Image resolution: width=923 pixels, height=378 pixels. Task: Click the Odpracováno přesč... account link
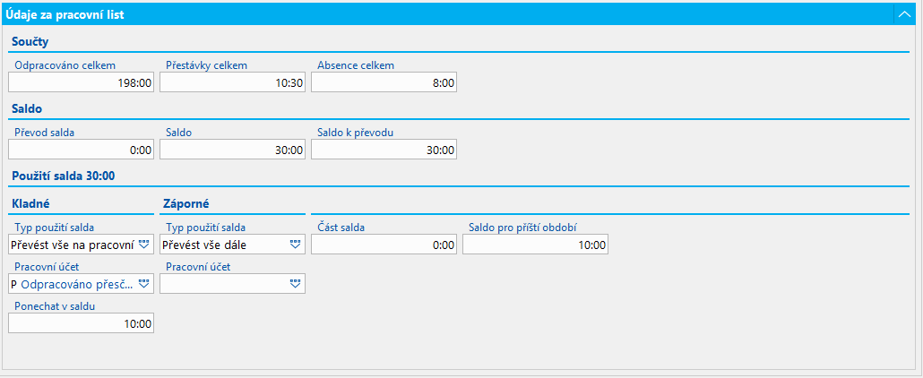click(76, 284)
